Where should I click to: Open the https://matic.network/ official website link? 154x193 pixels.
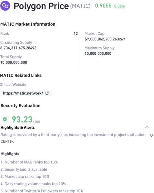click(23, 93)
